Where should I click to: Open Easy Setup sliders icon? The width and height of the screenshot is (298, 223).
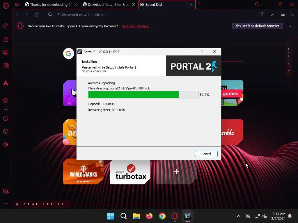tap(283, 15)
